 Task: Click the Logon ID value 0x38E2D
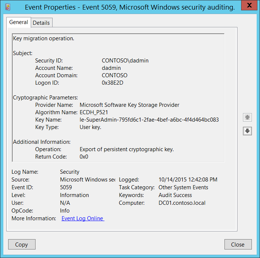pyautogui.click(x=113, y=83)
